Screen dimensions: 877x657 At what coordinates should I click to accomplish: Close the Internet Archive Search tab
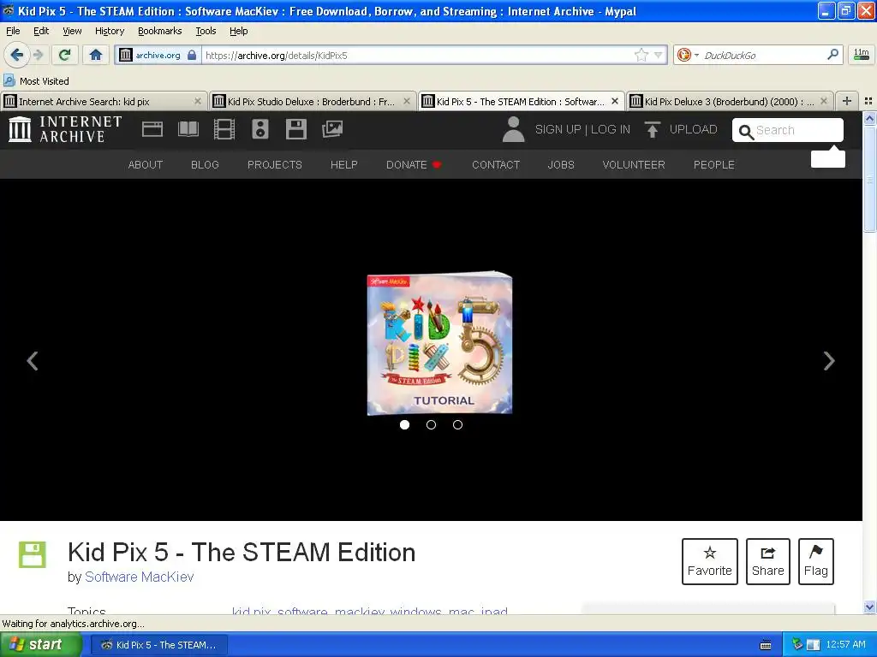pyautogui.click(x=198, y=101)
